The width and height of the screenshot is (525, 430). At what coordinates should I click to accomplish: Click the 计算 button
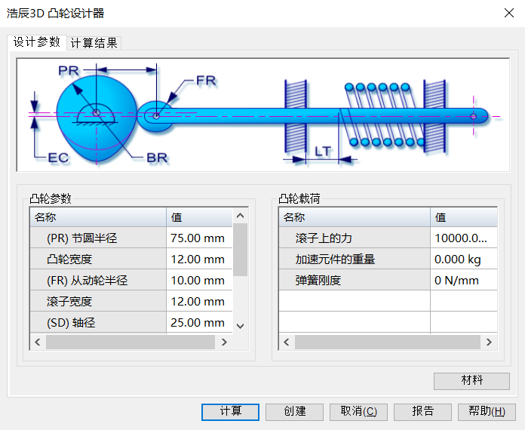[230, 412]
